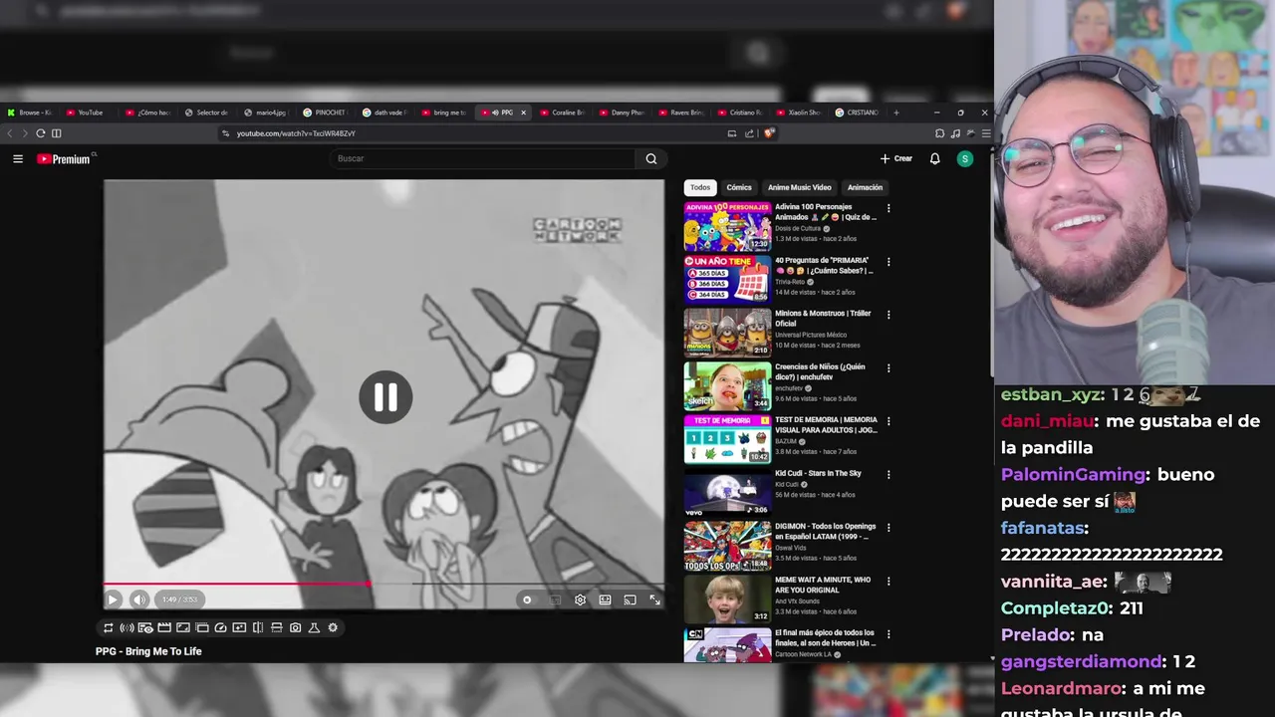Click the Dosis de Cultura channel name
The image size is (1275, 717).
click(x=798, y=228)
